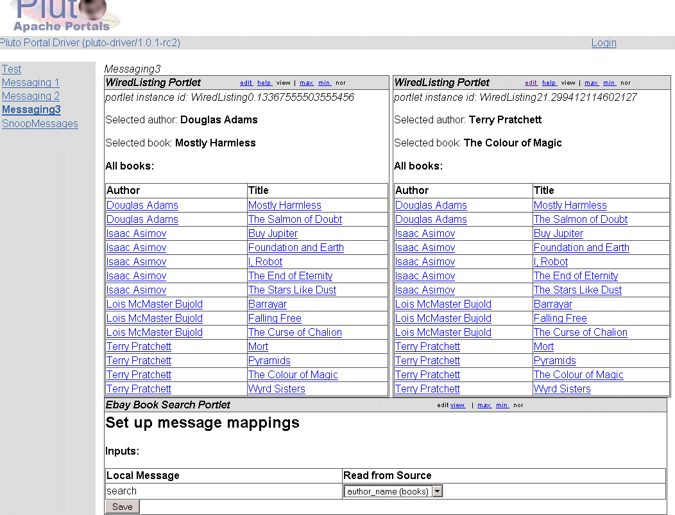675x515 pixels.
Task: Click Isaac Asimov beside Stars Like Dust, right portlet
Action: [425, 290]
